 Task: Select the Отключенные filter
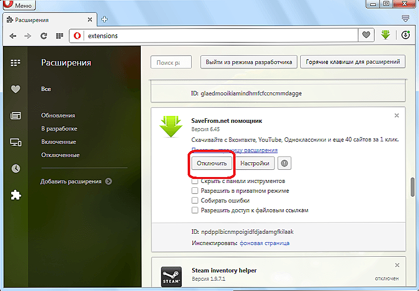61,155
